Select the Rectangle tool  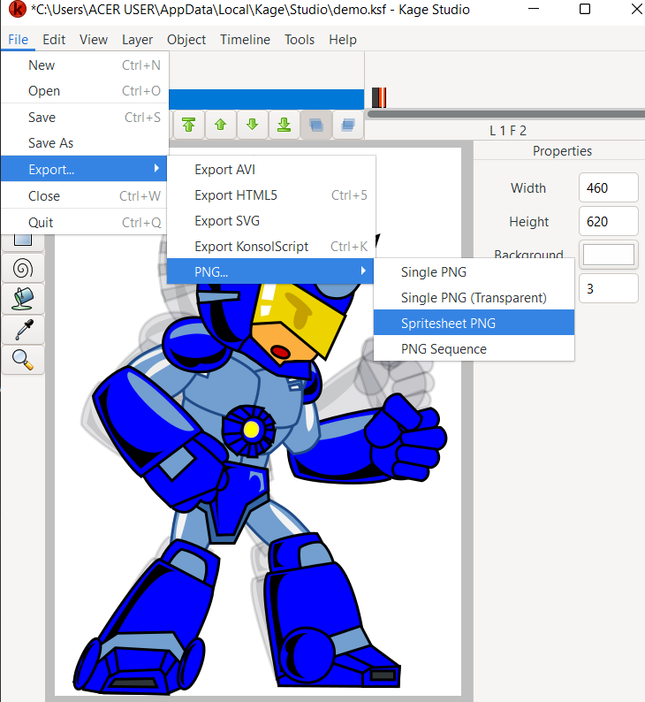pos(23,240)
